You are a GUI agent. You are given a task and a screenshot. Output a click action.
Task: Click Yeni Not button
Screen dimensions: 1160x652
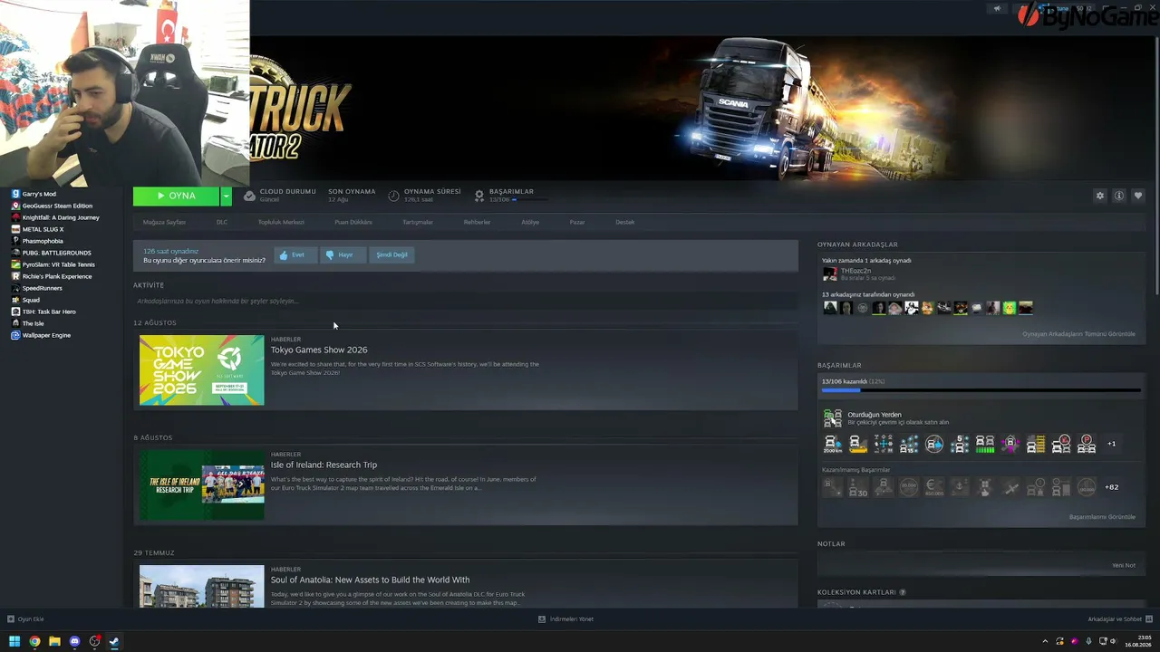click(x=1124, y=565)
